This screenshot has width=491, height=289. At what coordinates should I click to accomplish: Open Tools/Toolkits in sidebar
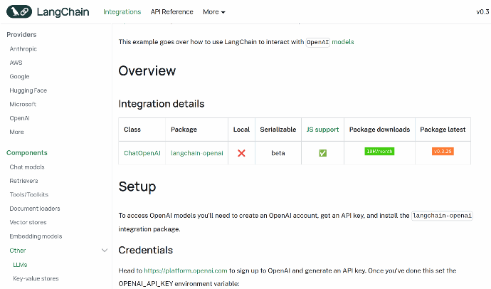tap(28, 194)
